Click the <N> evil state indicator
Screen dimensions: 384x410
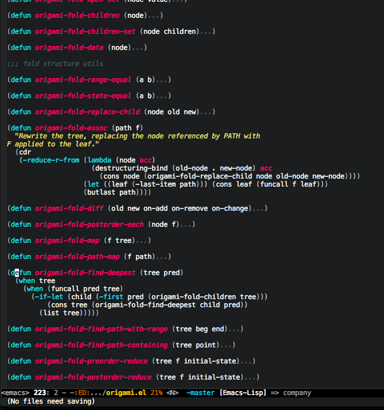click(172, 393)
